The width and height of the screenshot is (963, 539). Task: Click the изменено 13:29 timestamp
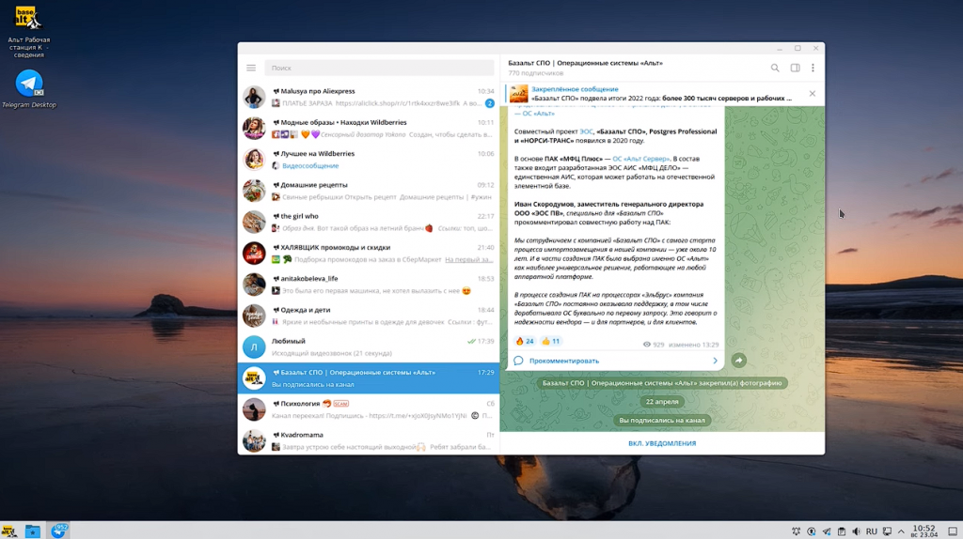point(693,345)
